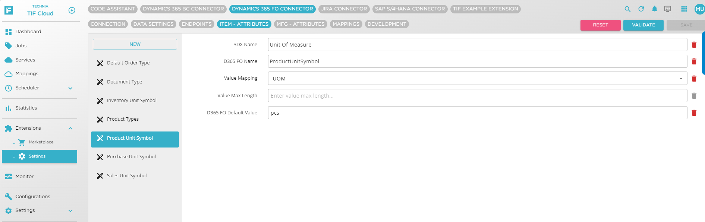Viewport: 705px width, 222px height.
Task: Click the NEW attribute button
Action: pos(135,44)
